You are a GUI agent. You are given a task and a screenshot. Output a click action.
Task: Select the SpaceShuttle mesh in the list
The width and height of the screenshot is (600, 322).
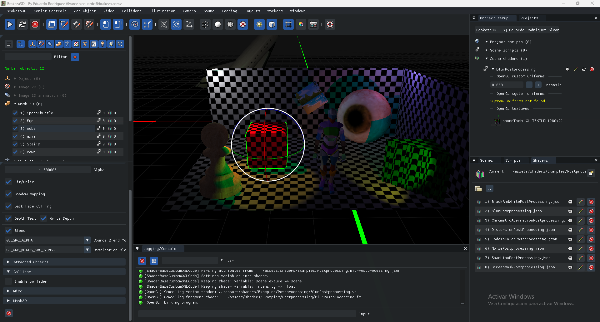click(40, 113)
